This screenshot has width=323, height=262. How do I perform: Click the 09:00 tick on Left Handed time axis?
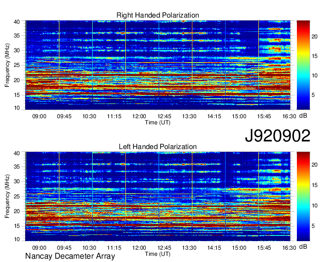tap(39, 248)
